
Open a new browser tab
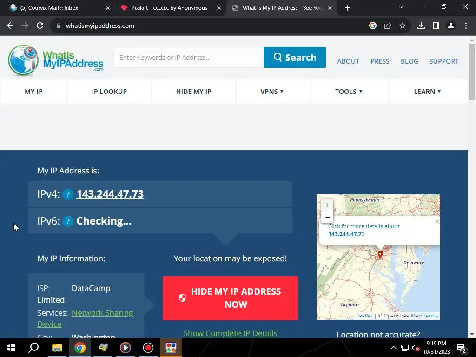tap(348, 8)
